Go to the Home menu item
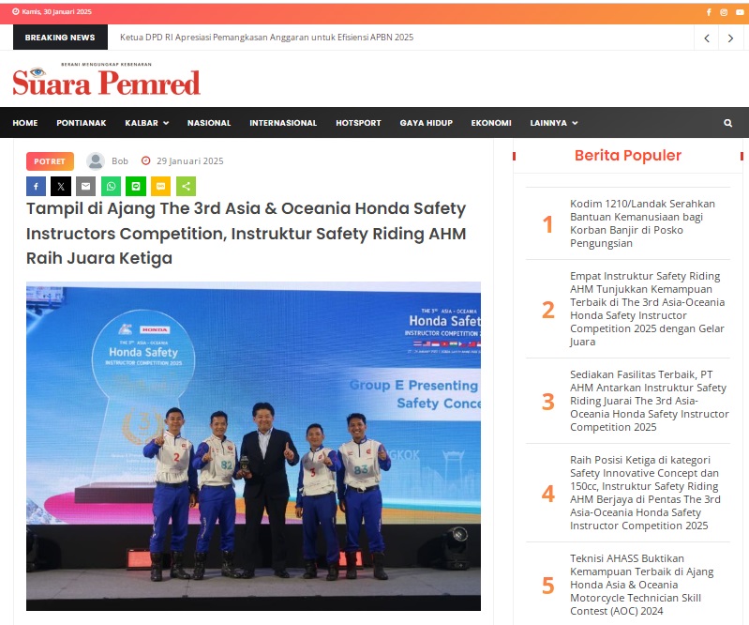The image size is (749, 625). [24, 123]
